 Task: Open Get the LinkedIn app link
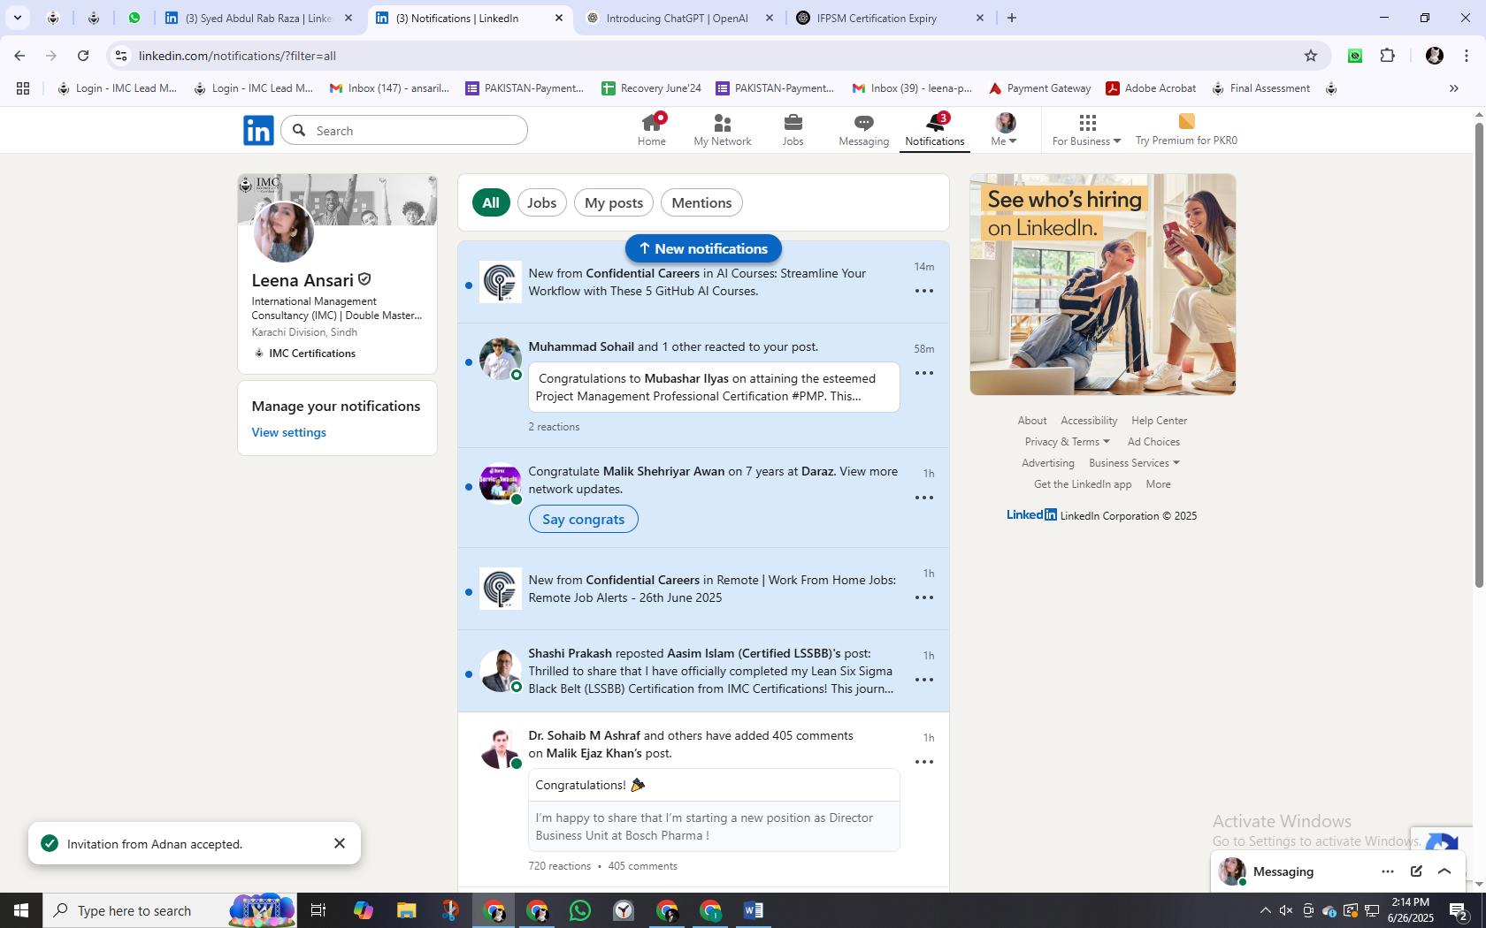1083,484
